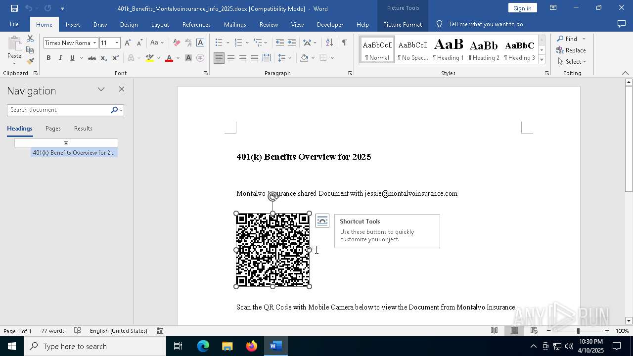
Task: Open File Explorer from taskbar
Action: [227, 346]
